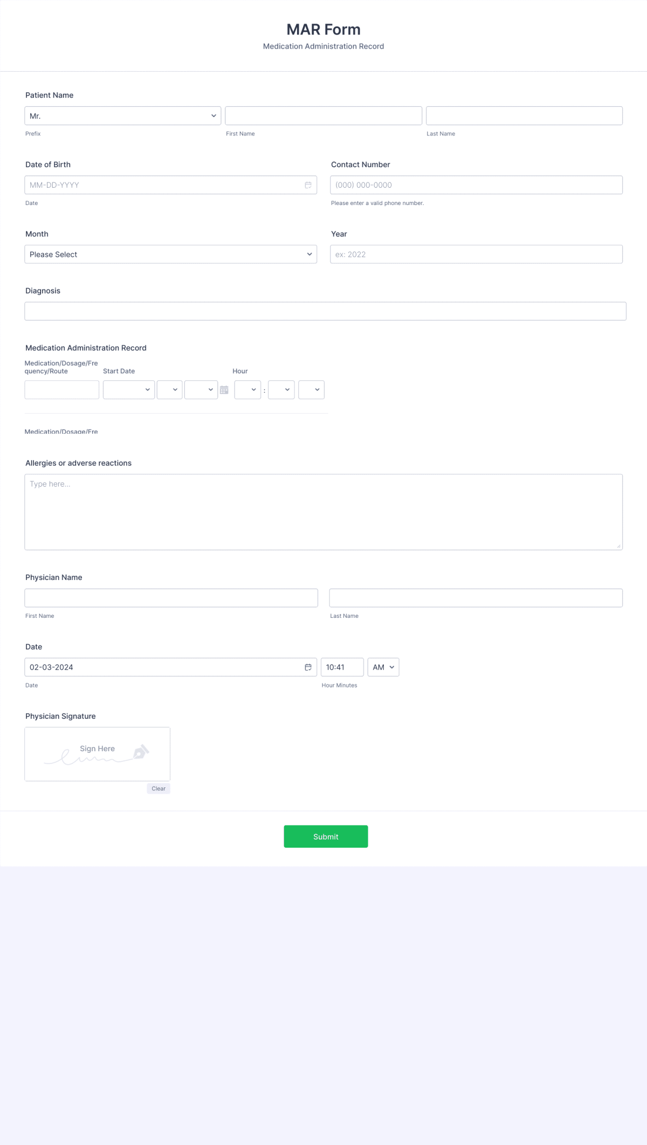647x1145 pixels.
Task: Click the Contact Number field
Action: coord(477,185)
